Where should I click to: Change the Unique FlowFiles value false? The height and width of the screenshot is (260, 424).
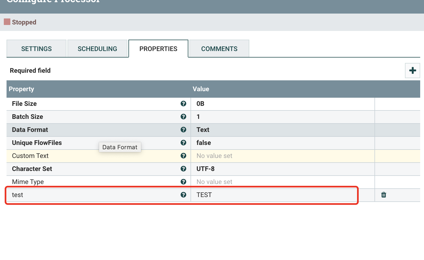tap(282, 143)
